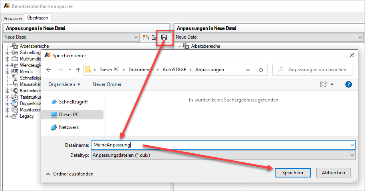Expand the Schnellzugriff tree node
The width and height of the screenshot is (365, 191).
coord(8,53)
